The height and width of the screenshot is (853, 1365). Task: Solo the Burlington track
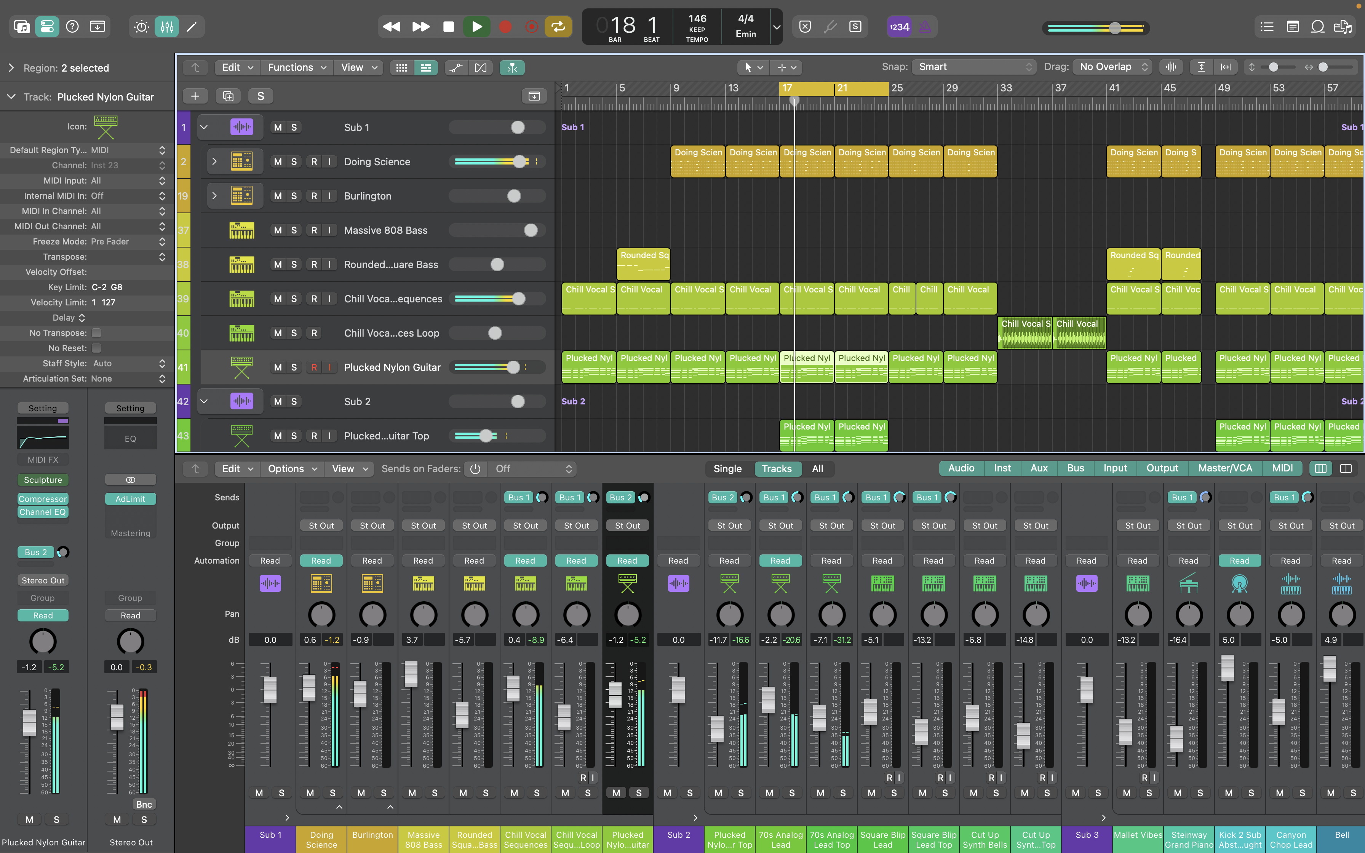coord(294,196)
